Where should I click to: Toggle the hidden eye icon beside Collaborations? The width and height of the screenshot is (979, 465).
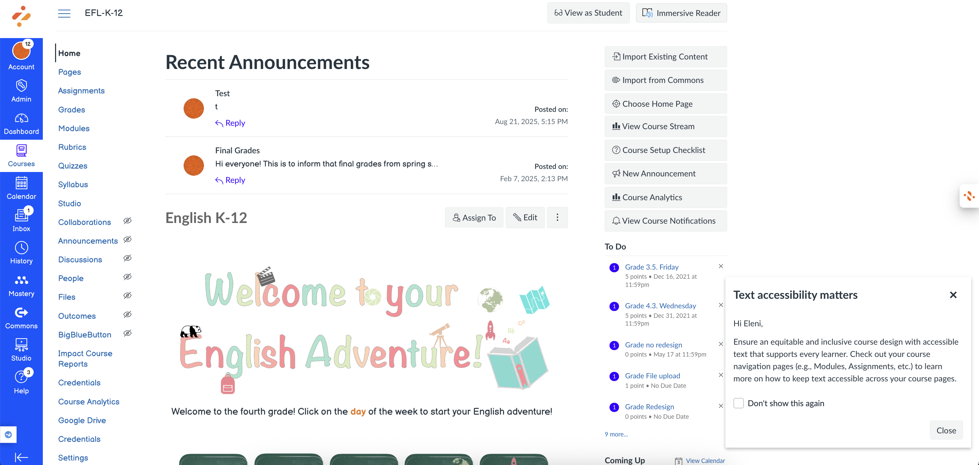128,221
